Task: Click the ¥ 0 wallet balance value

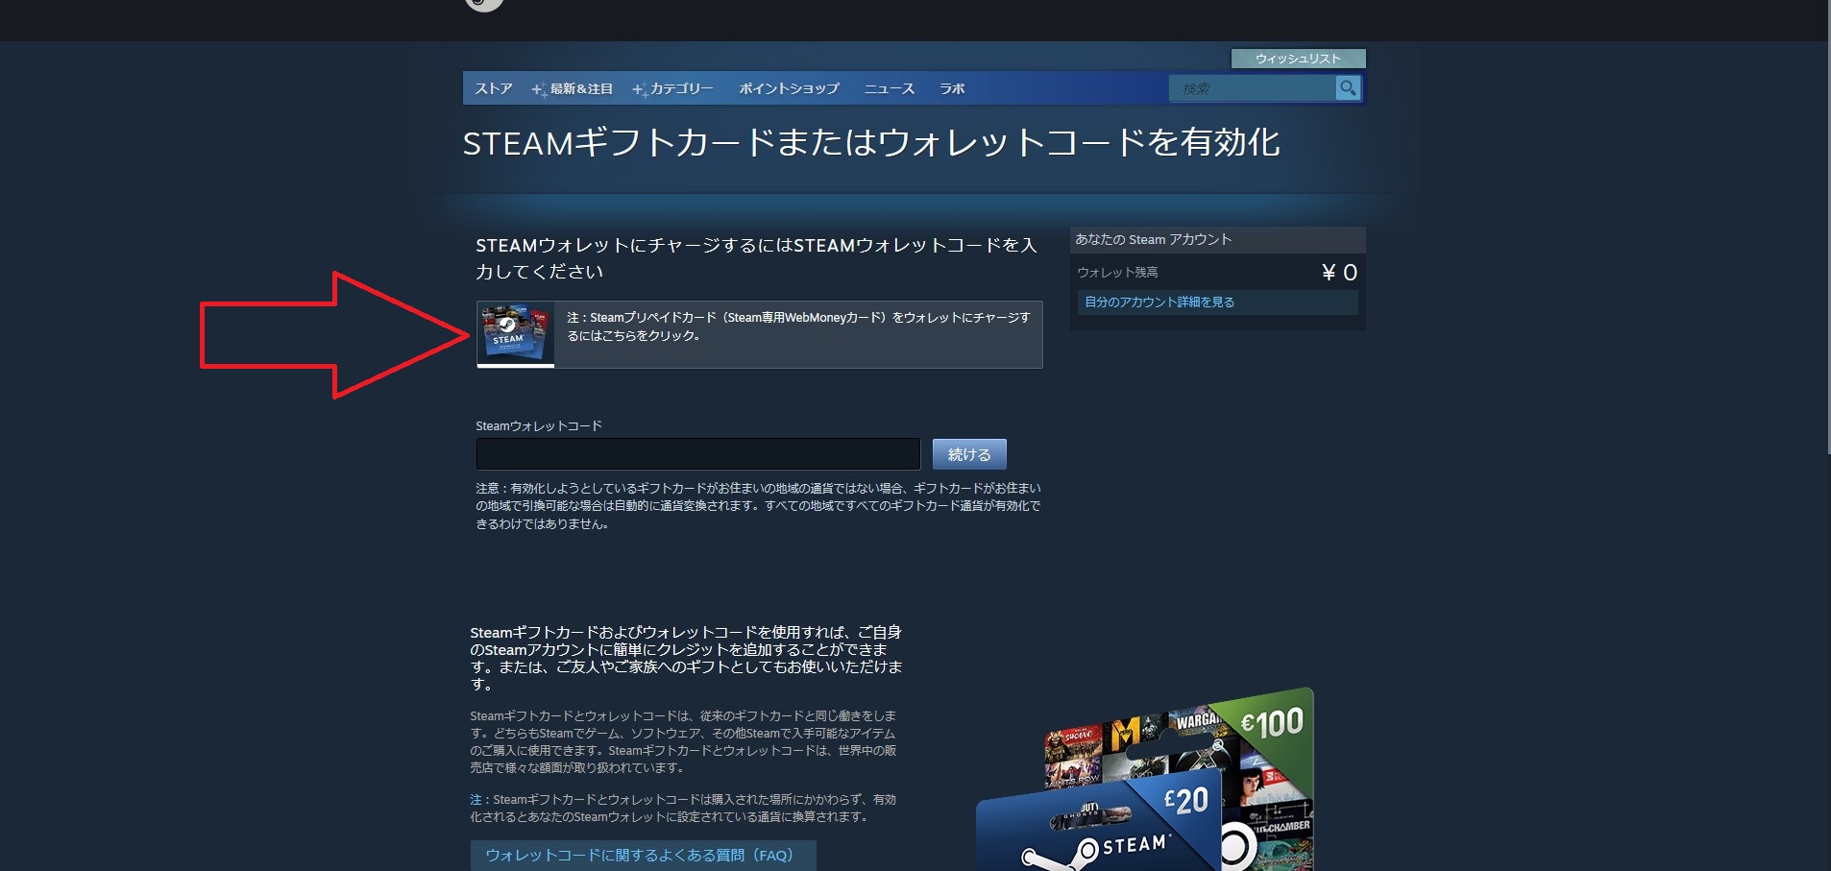Action: tap(1339, 273)
